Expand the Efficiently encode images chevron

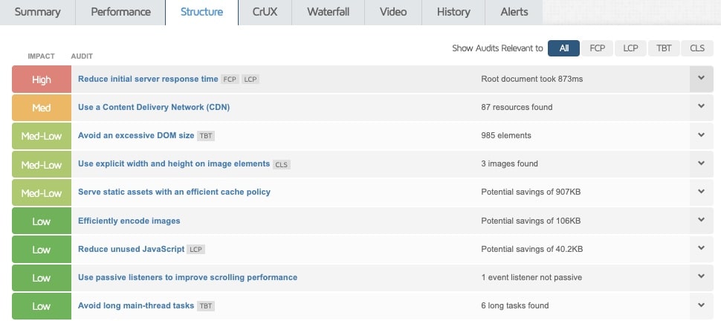coord(701,220)
